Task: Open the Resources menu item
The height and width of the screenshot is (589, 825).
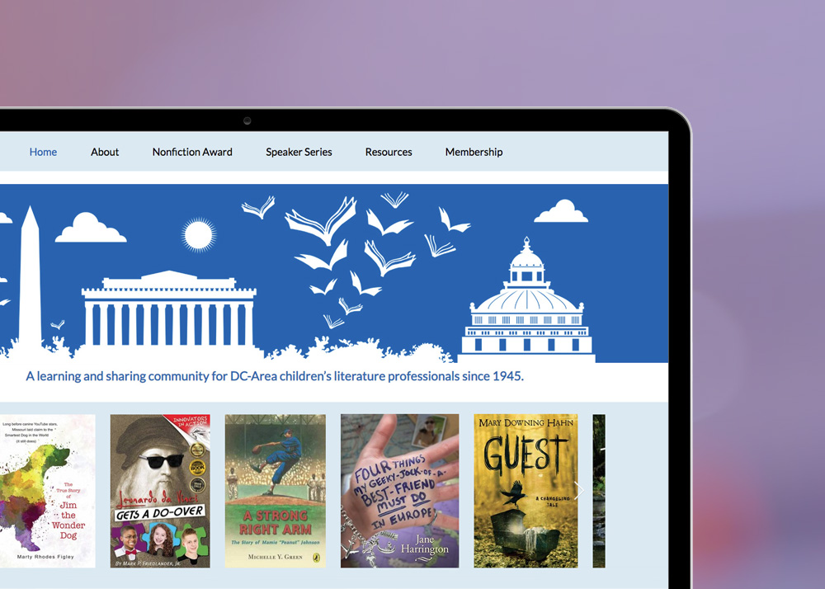Action: pyautogui.click(x=389, y=152)
